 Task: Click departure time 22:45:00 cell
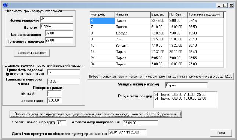159,21
